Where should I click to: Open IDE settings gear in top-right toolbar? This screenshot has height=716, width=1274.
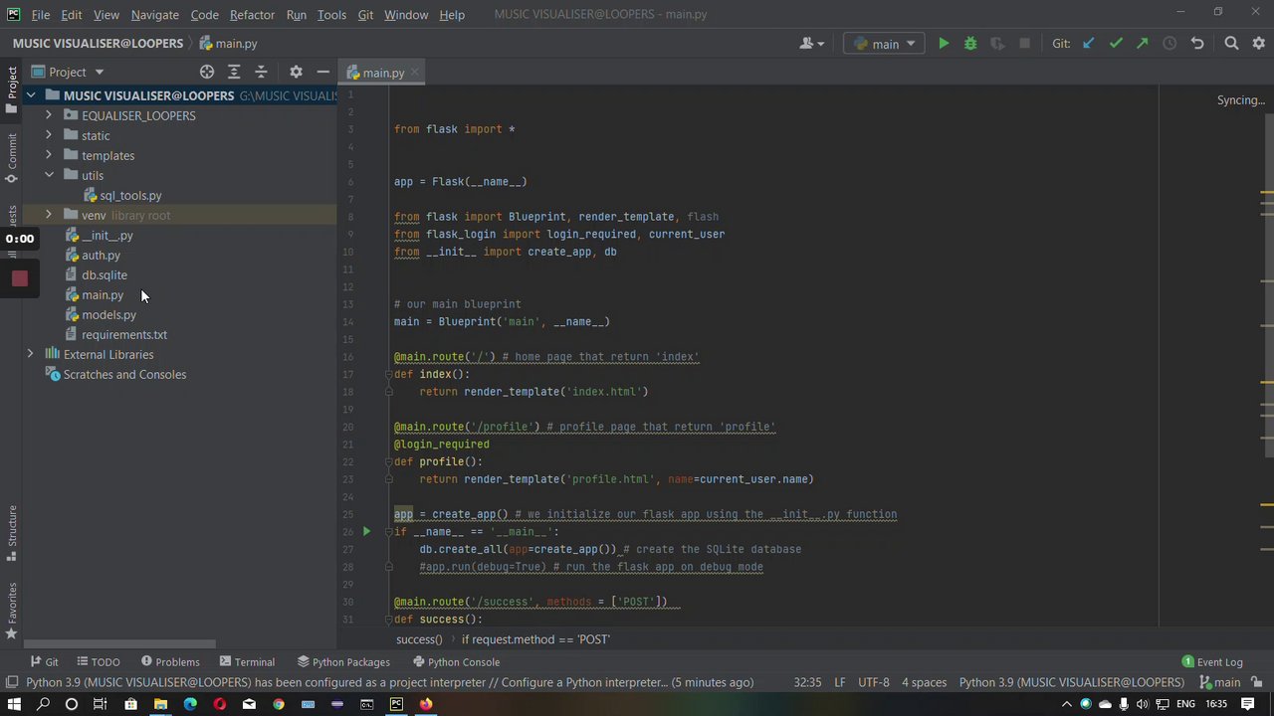coord(1259,44)
